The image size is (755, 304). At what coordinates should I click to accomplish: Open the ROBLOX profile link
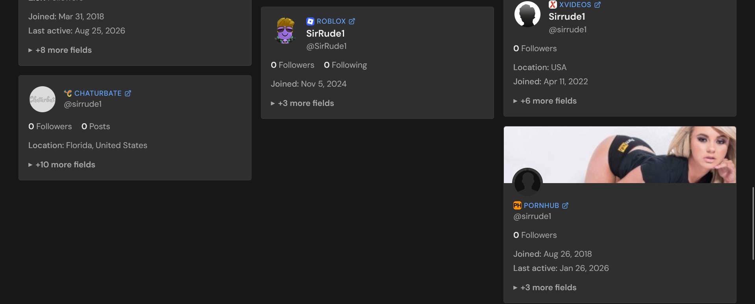tap(331, 21)
